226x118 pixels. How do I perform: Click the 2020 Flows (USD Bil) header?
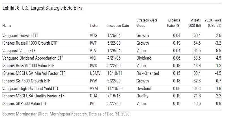click(x=214, y=23)
